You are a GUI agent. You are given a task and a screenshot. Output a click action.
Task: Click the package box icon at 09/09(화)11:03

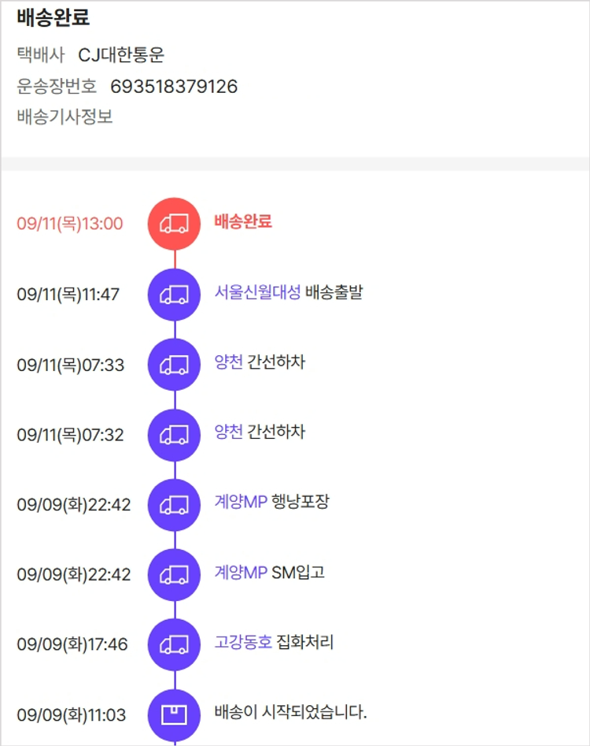[174, 714]
